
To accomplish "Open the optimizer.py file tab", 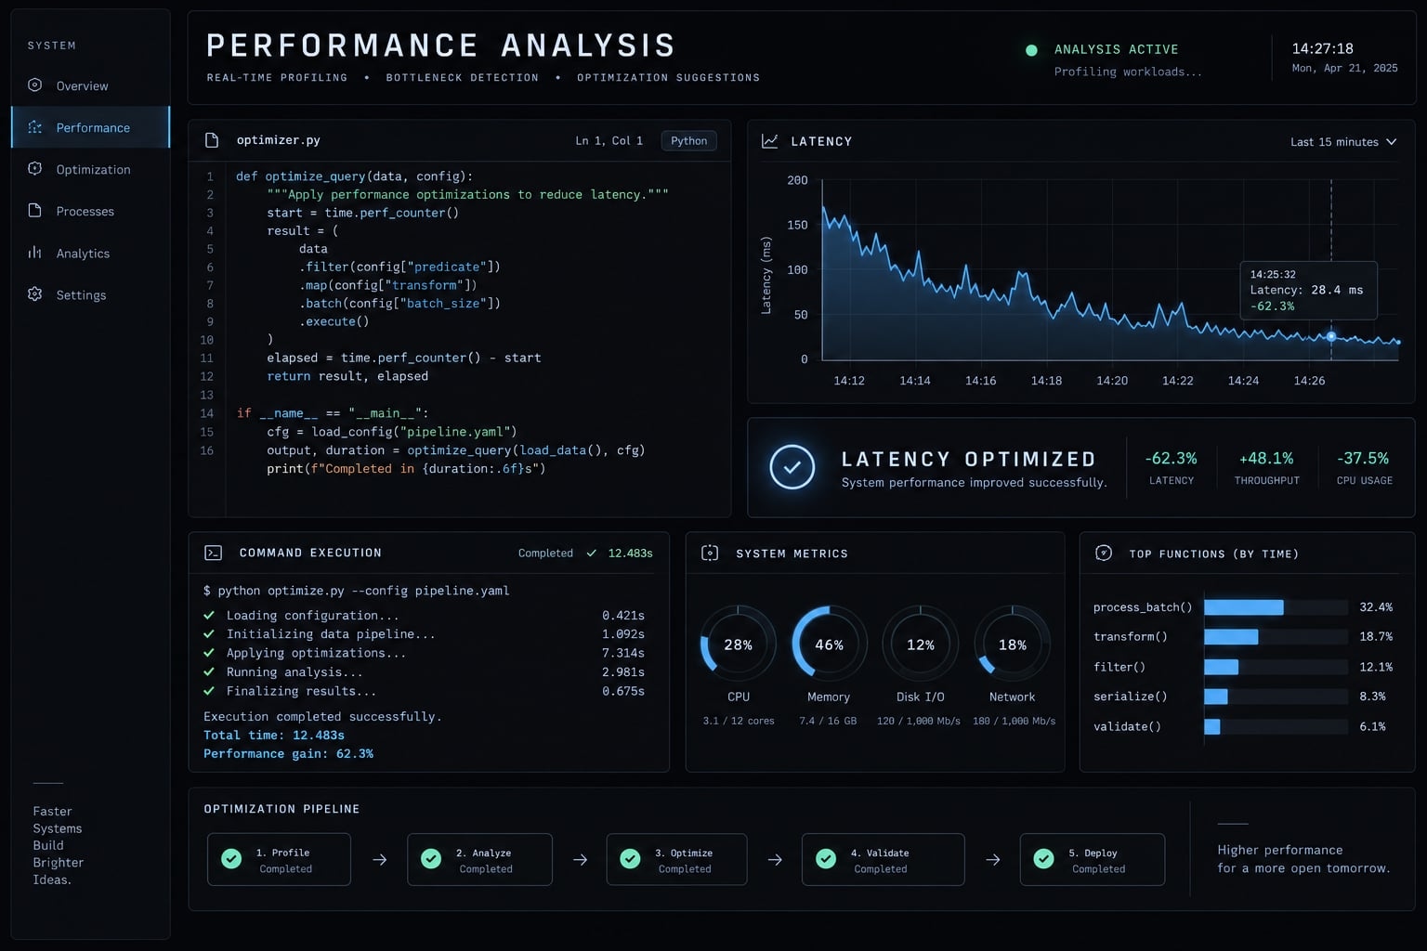I will point(278,140).
